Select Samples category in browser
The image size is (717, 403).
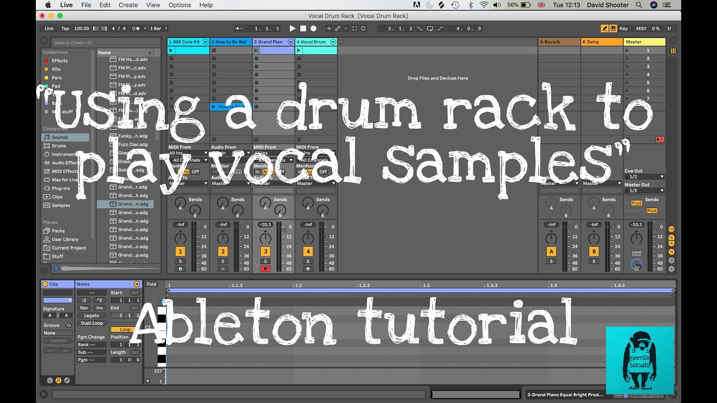pos(61,205)
